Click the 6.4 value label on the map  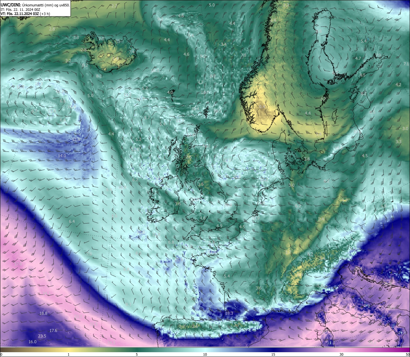coord(72,222)
